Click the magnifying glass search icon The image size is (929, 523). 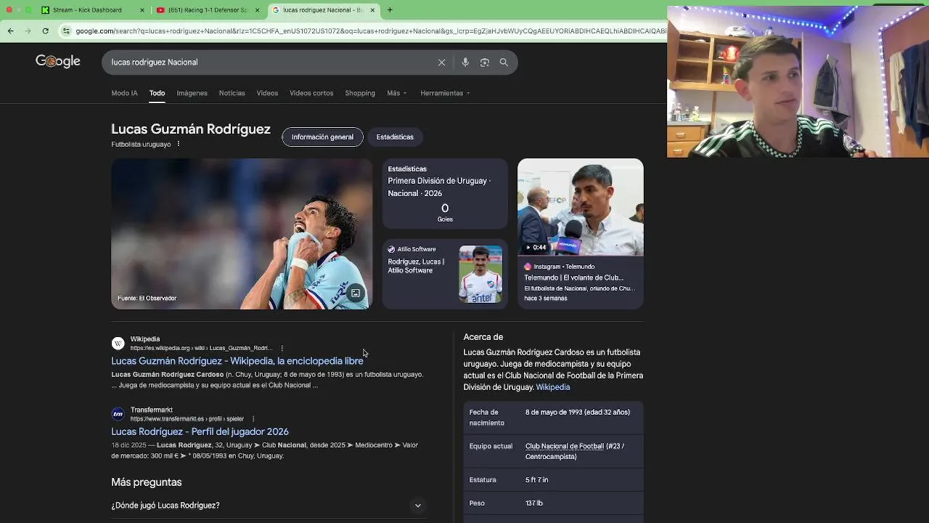point(504,62)
